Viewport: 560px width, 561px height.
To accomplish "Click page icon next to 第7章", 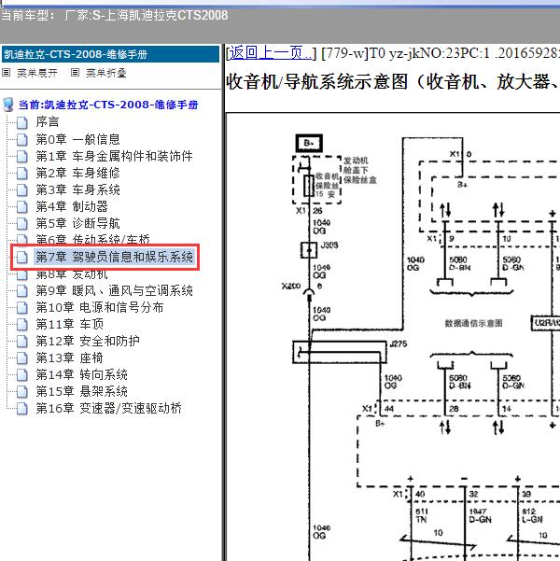I will pyautogui.click(x=22, y=257).
